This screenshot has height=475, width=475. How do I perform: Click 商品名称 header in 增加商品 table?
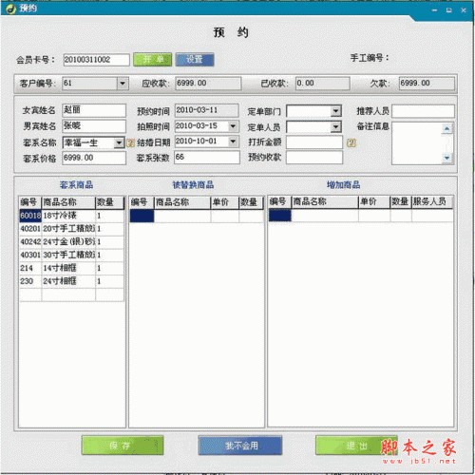(325, 201)
